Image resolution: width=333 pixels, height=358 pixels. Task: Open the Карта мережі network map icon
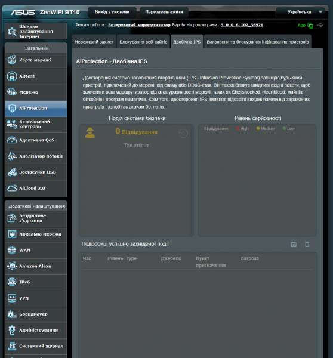tap(12, 60)
